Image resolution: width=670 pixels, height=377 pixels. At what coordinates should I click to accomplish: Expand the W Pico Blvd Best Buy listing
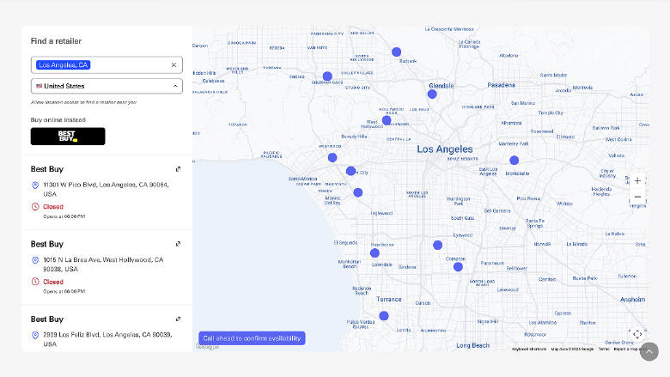click(x=178, y=169)
